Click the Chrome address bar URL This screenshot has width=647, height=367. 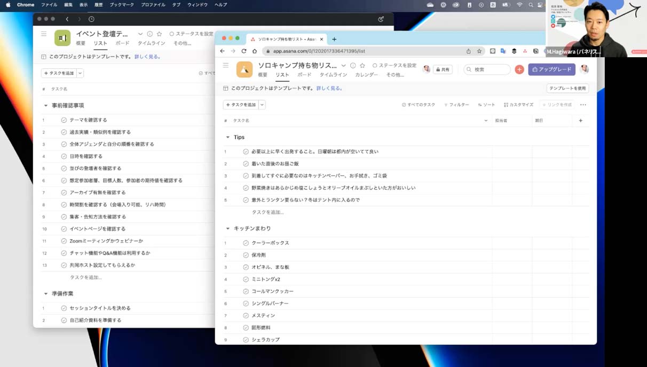click(319, 51)
